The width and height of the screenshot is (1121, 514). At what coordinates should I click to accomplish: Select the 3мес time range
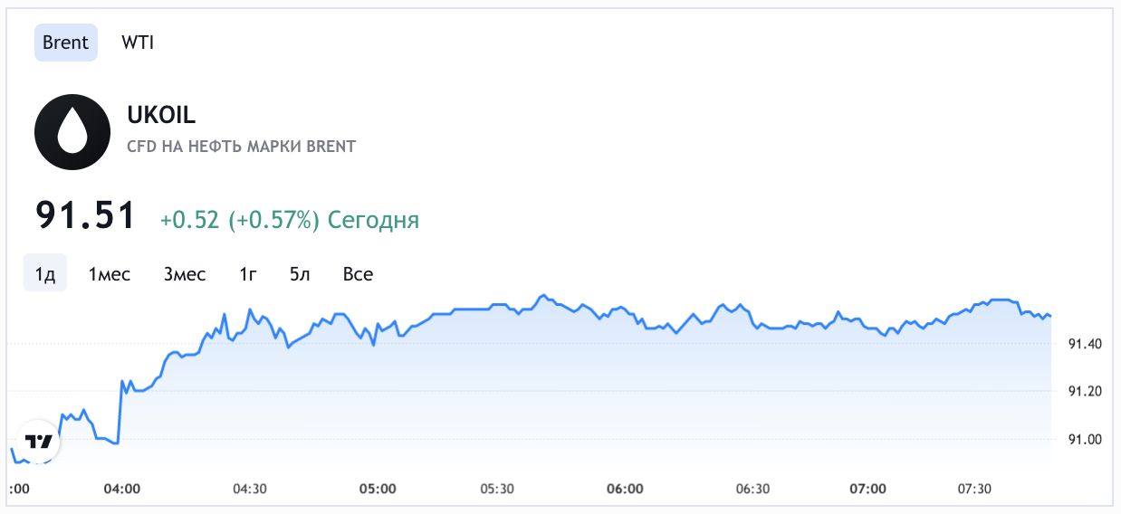(185, 273)
